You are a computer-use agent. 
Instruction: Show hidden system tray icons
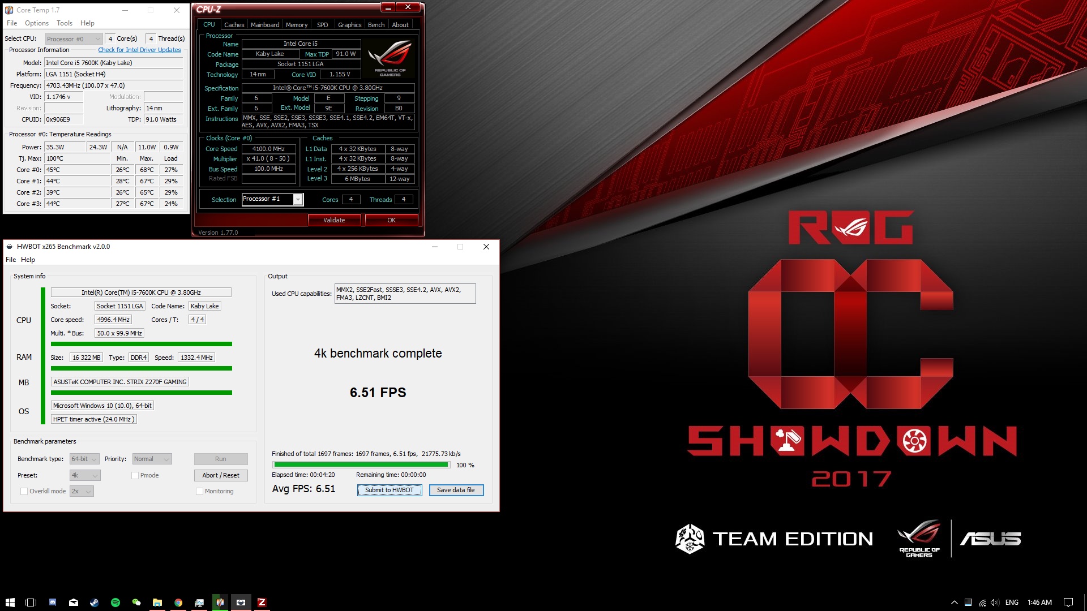click(x=954, y=603)
